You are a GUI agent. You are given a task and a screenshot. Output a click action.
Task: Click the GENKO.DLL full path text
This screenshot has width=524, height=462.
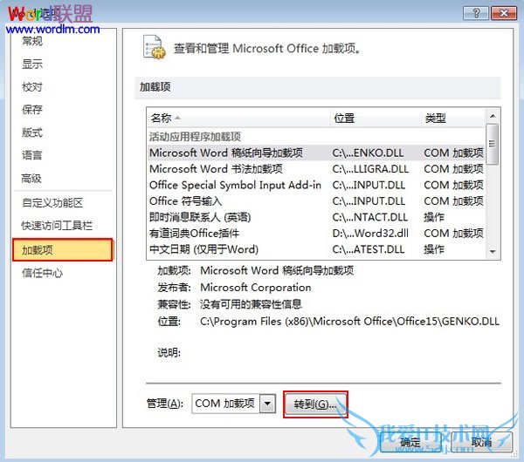pos(349,322)
